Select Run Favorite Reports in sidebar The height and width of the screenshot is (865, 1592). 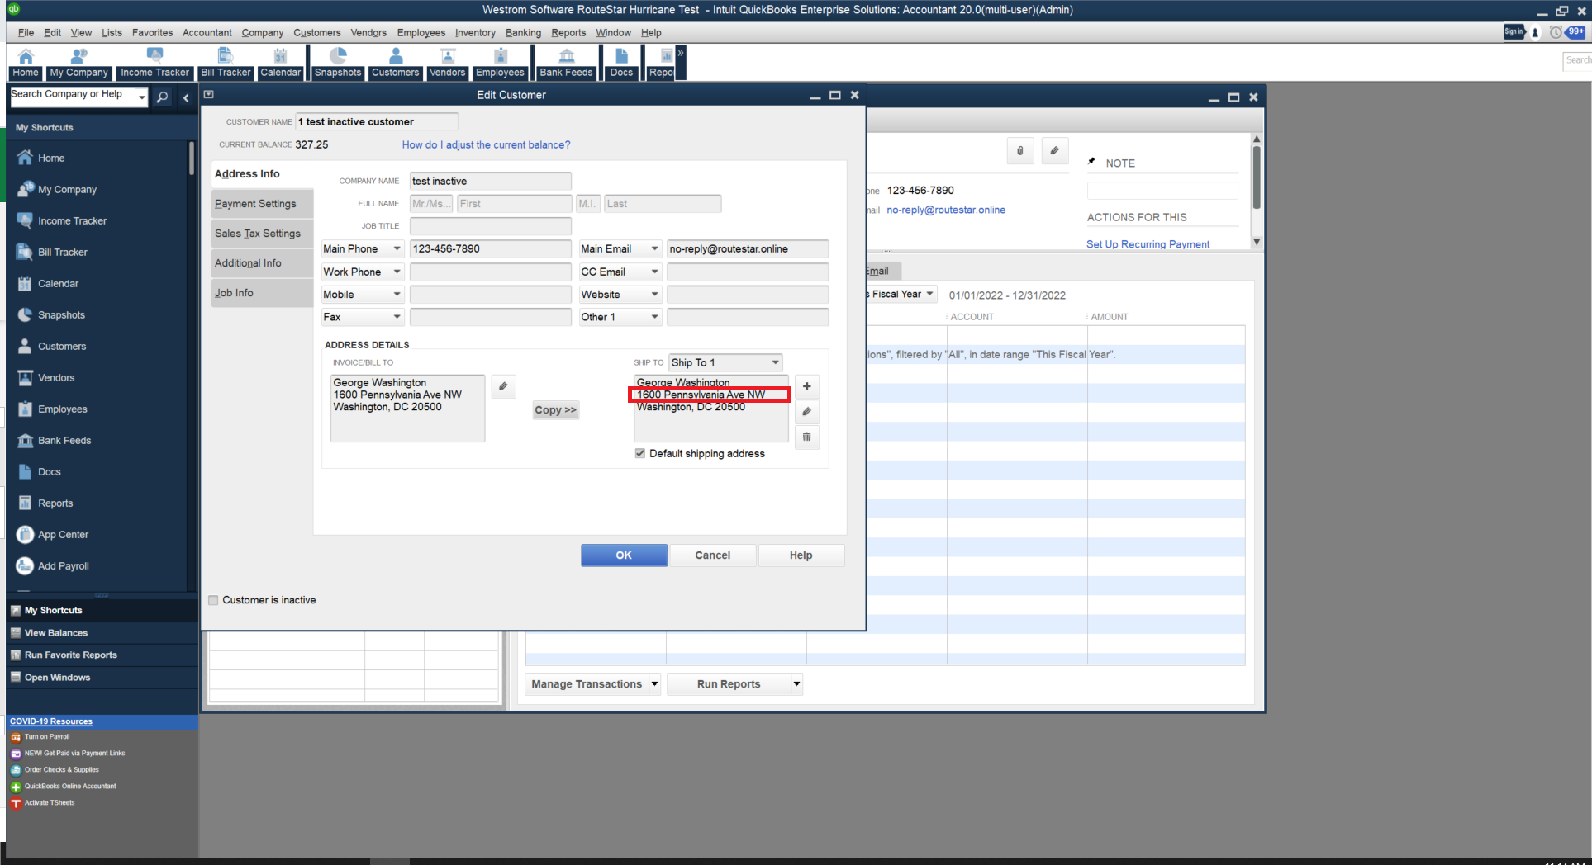[x=100, y=655]
